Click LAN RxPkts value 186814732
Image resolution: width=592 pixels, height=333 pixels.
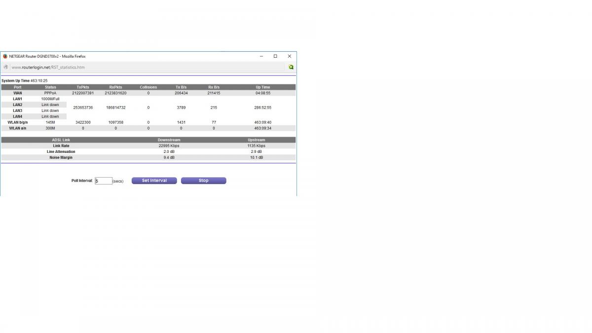pyautogui.click(x=116, y=108)
